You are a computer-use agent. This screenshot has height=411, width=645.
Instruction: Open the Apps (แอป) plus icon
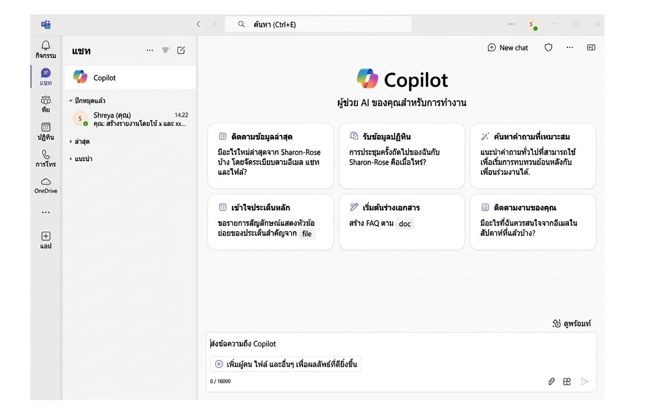click(46, 236)
